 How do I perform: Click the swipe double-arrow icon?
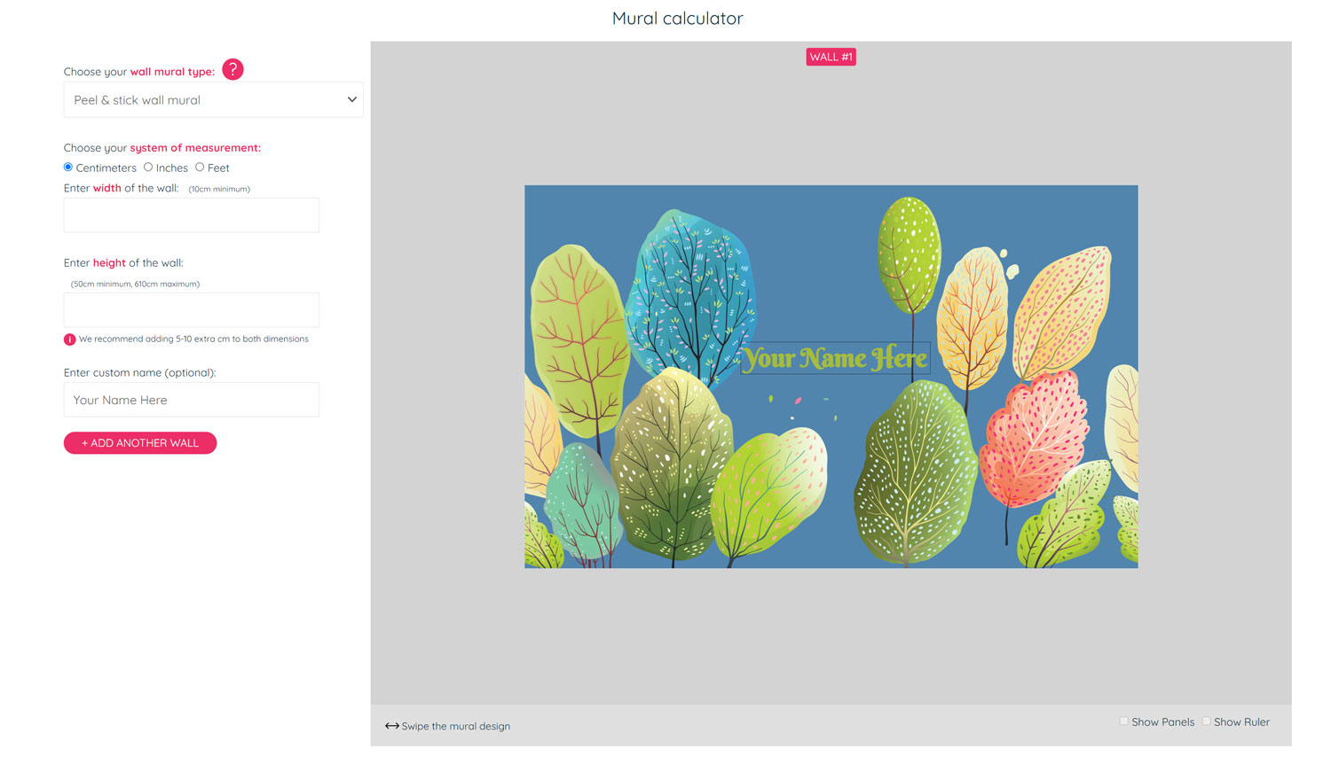tap(391, 726)
